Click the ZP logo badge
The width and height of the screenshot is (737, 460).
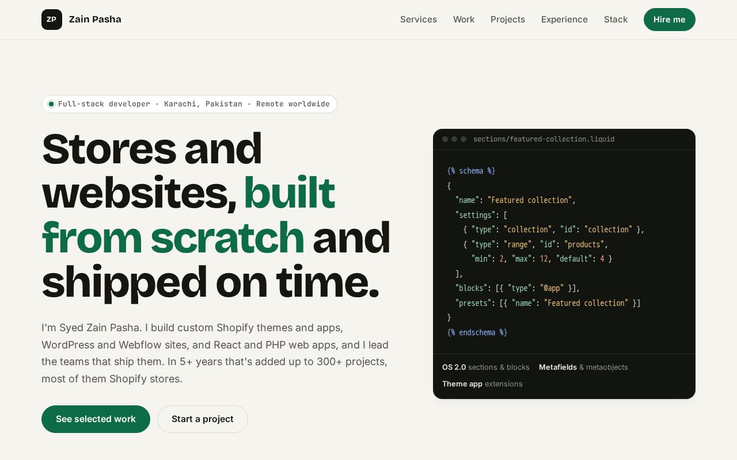click(52, 20)
